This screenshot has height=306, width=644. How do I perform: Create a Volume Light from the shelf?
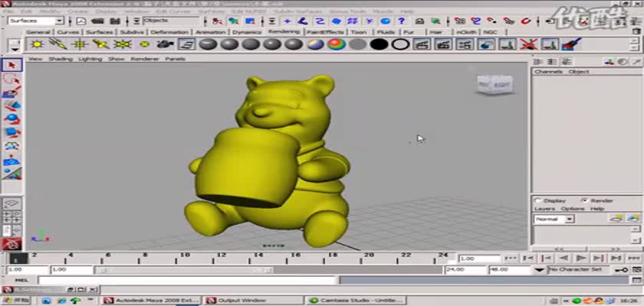(144, 44)
